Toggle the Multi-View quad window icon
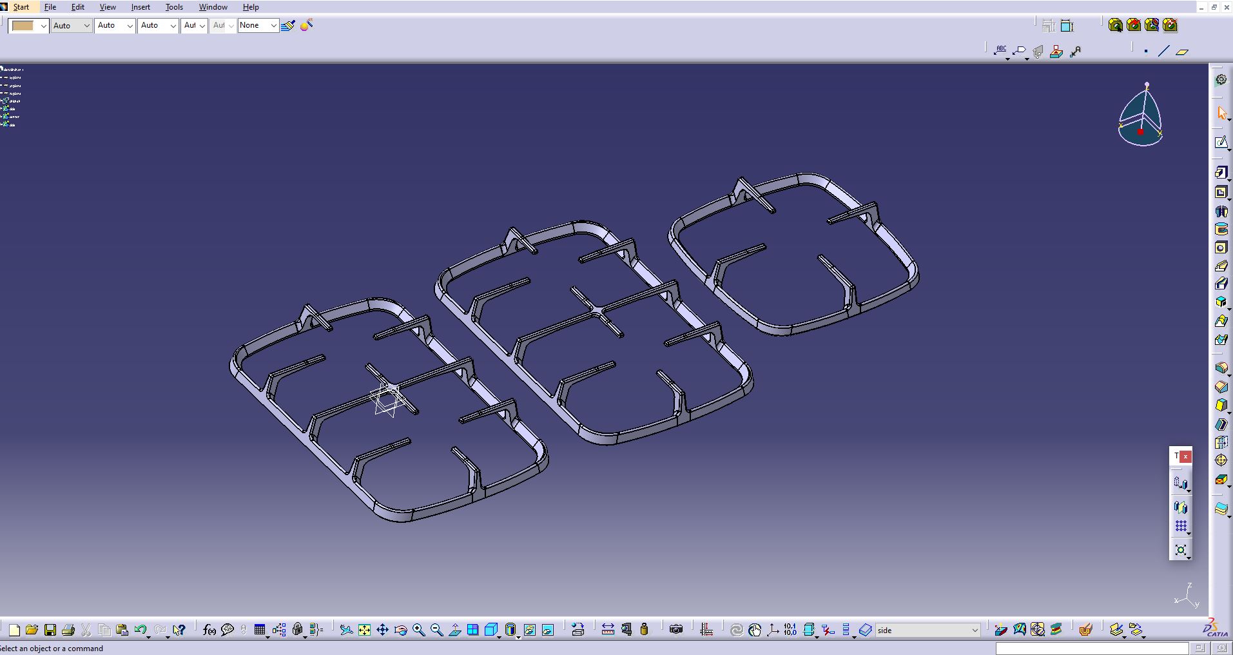1233x655 pixels. (x=472, y=630)
